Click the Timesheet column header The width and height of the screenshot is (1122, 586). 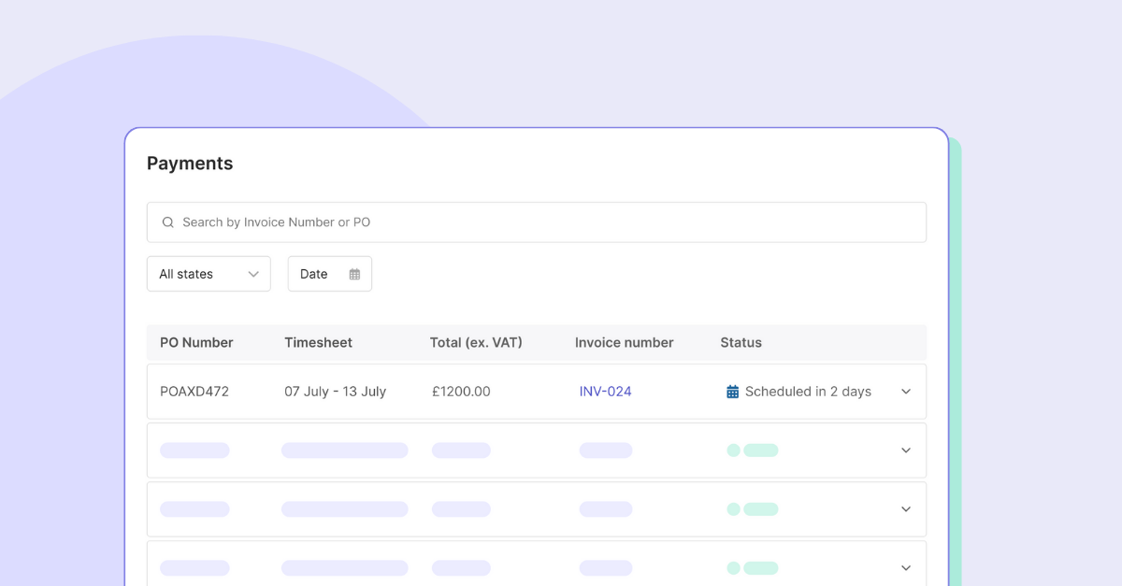(319, 343)
